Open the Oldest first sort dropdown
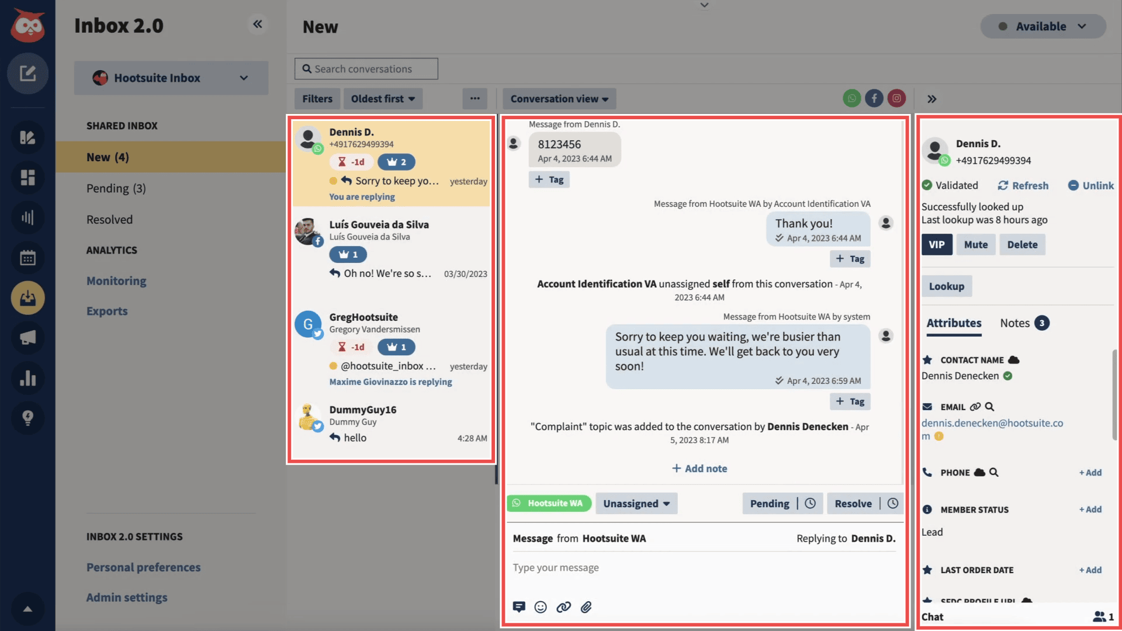 383,98
